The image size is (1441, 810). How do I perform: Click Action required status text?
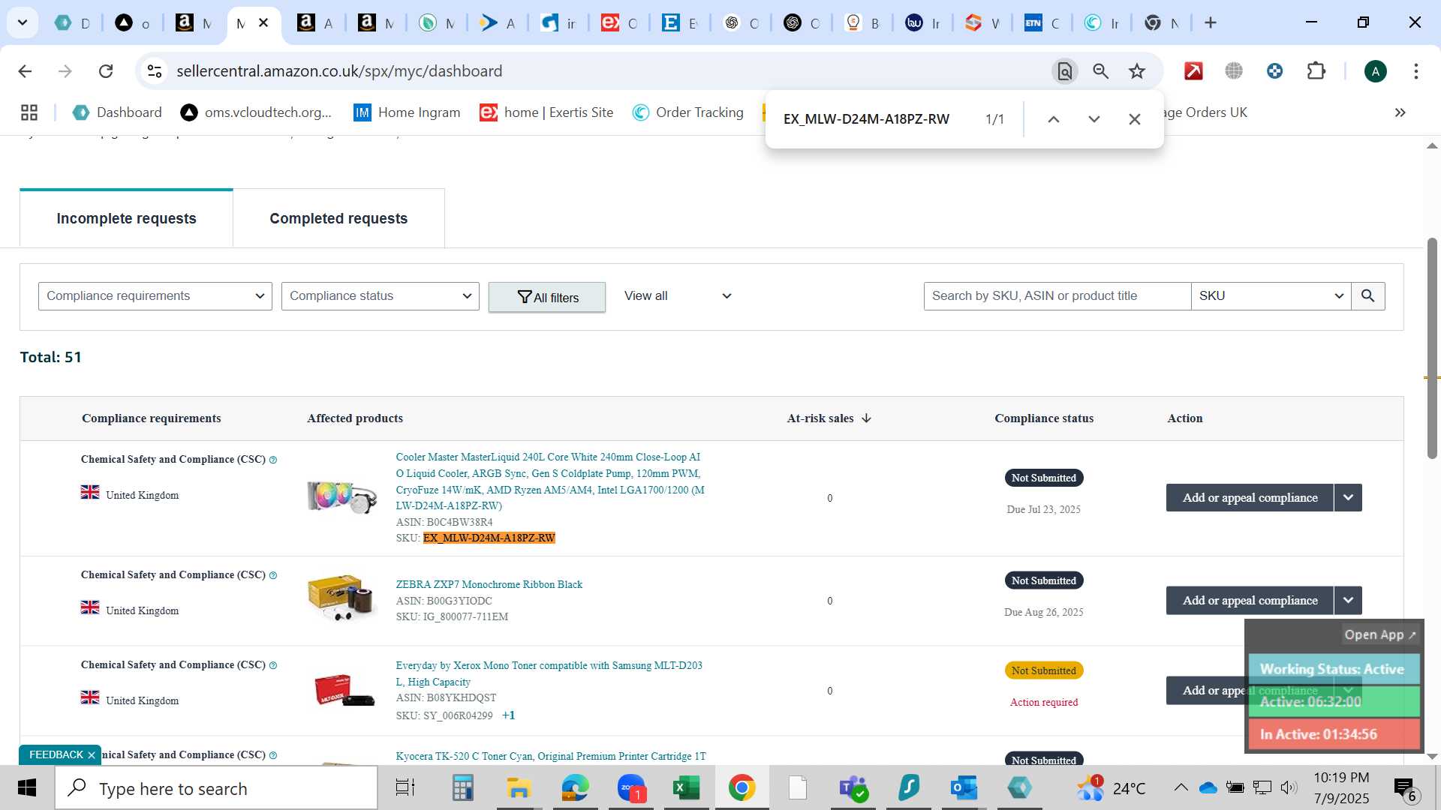[x=1043, y=703]
